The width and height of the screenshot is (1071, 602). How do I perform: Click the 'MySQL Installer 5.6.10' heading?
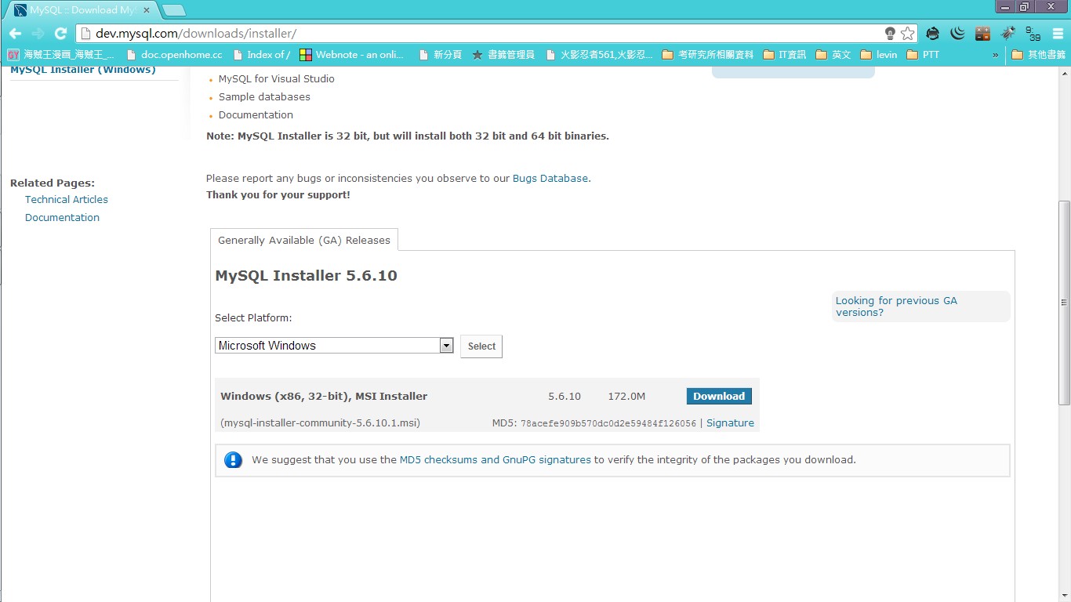pos(306,276)
